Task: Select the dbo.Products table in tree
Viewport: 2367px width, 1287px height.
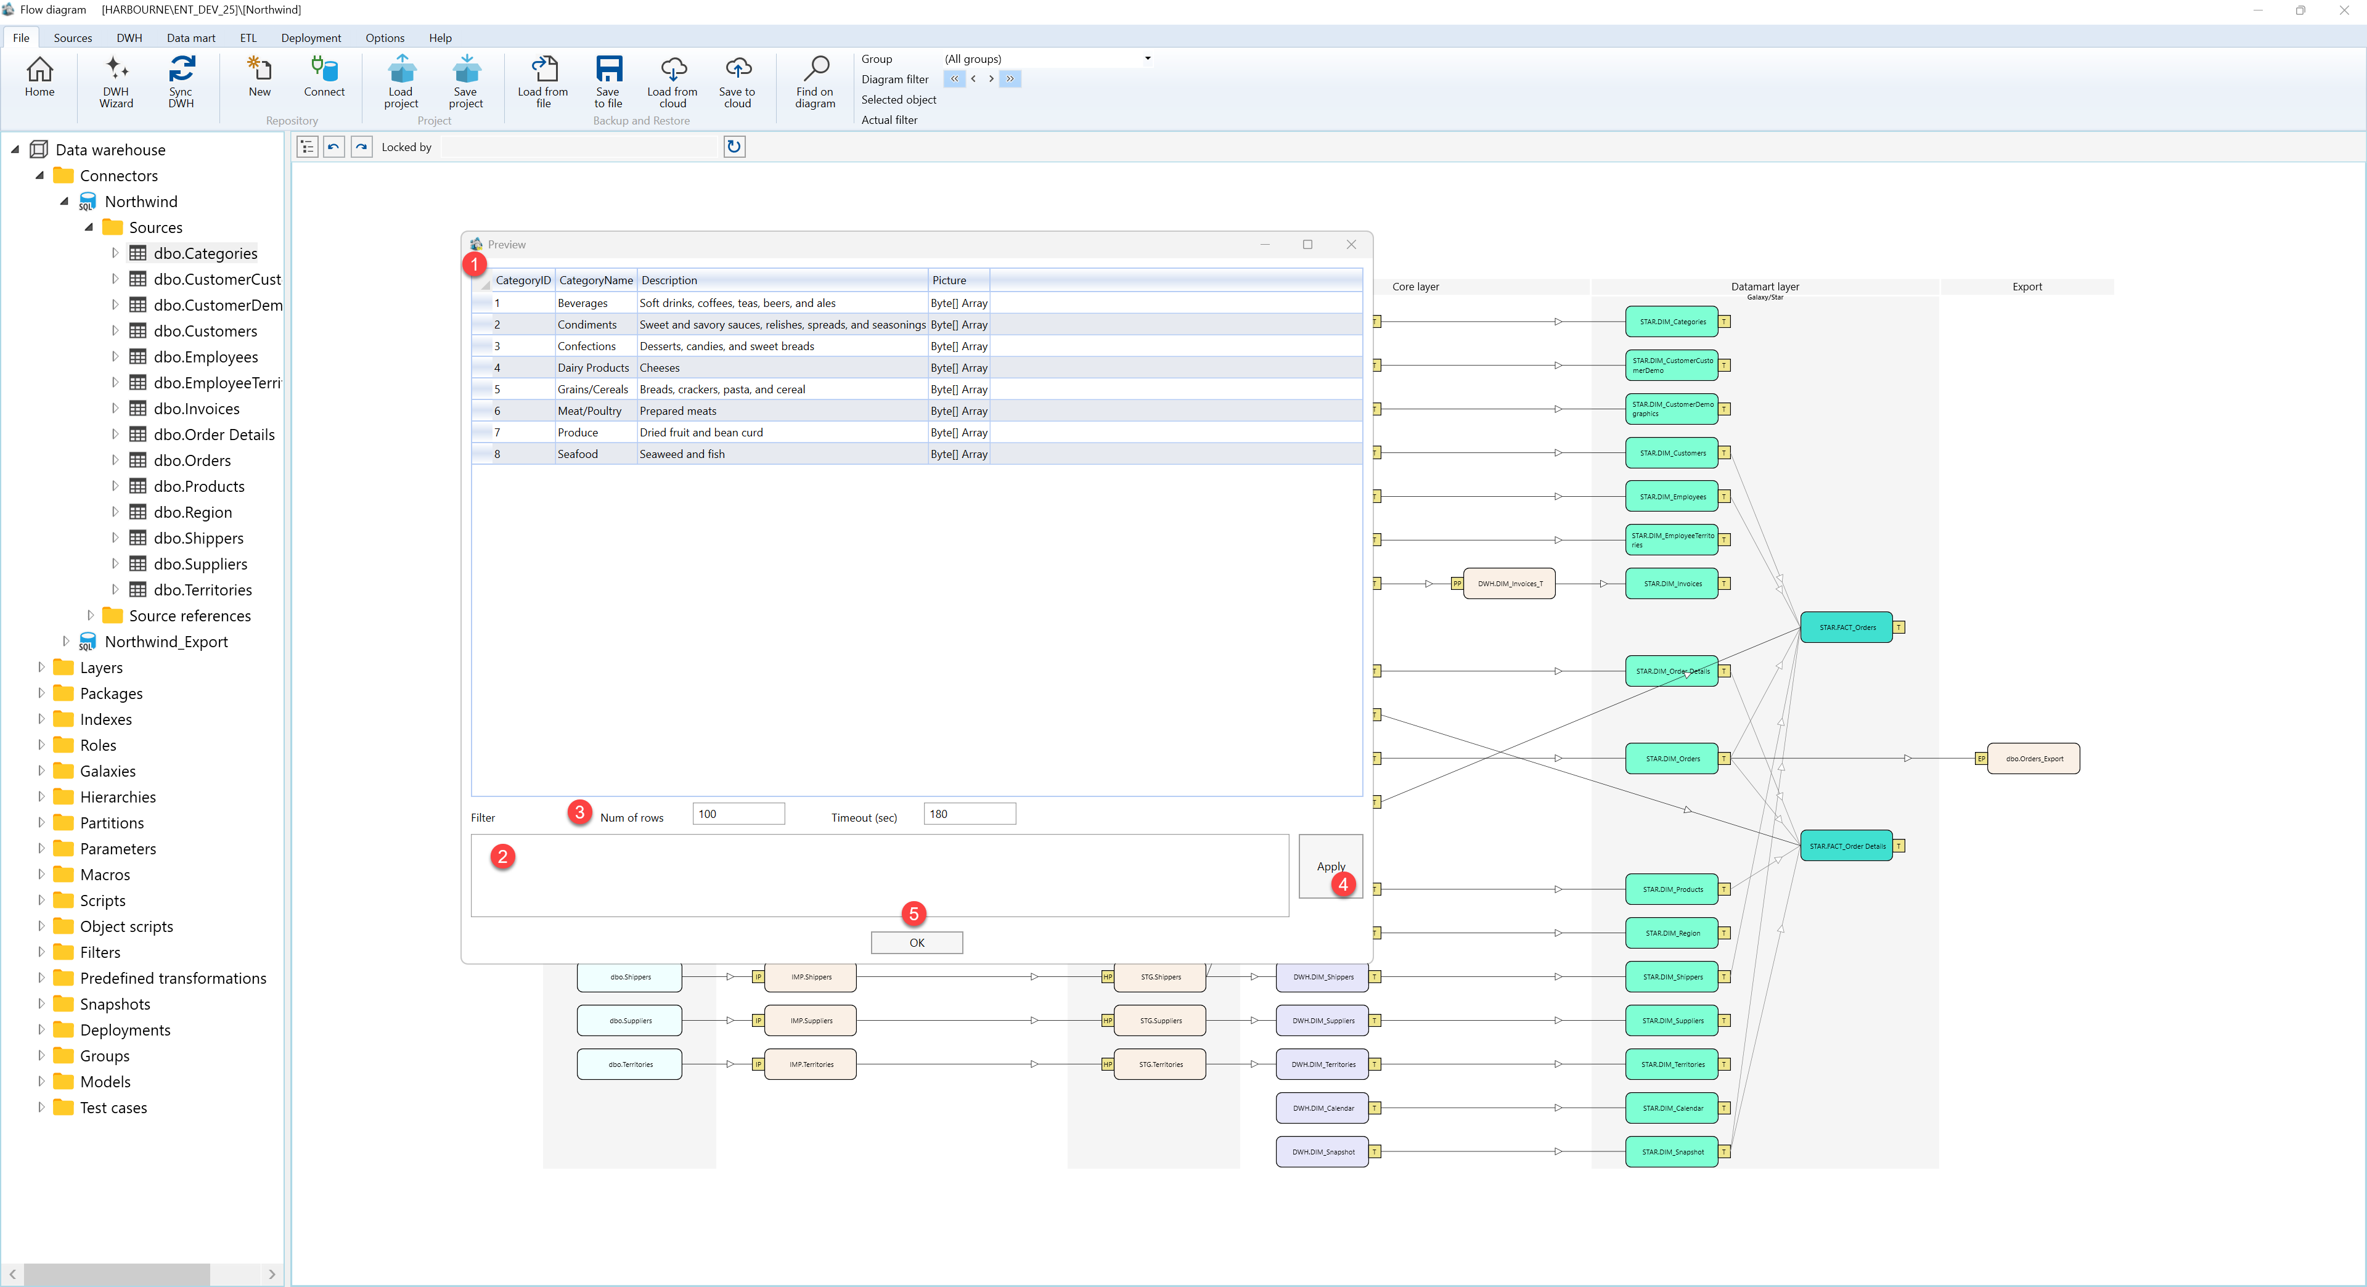Action: [x=199, y=486]
